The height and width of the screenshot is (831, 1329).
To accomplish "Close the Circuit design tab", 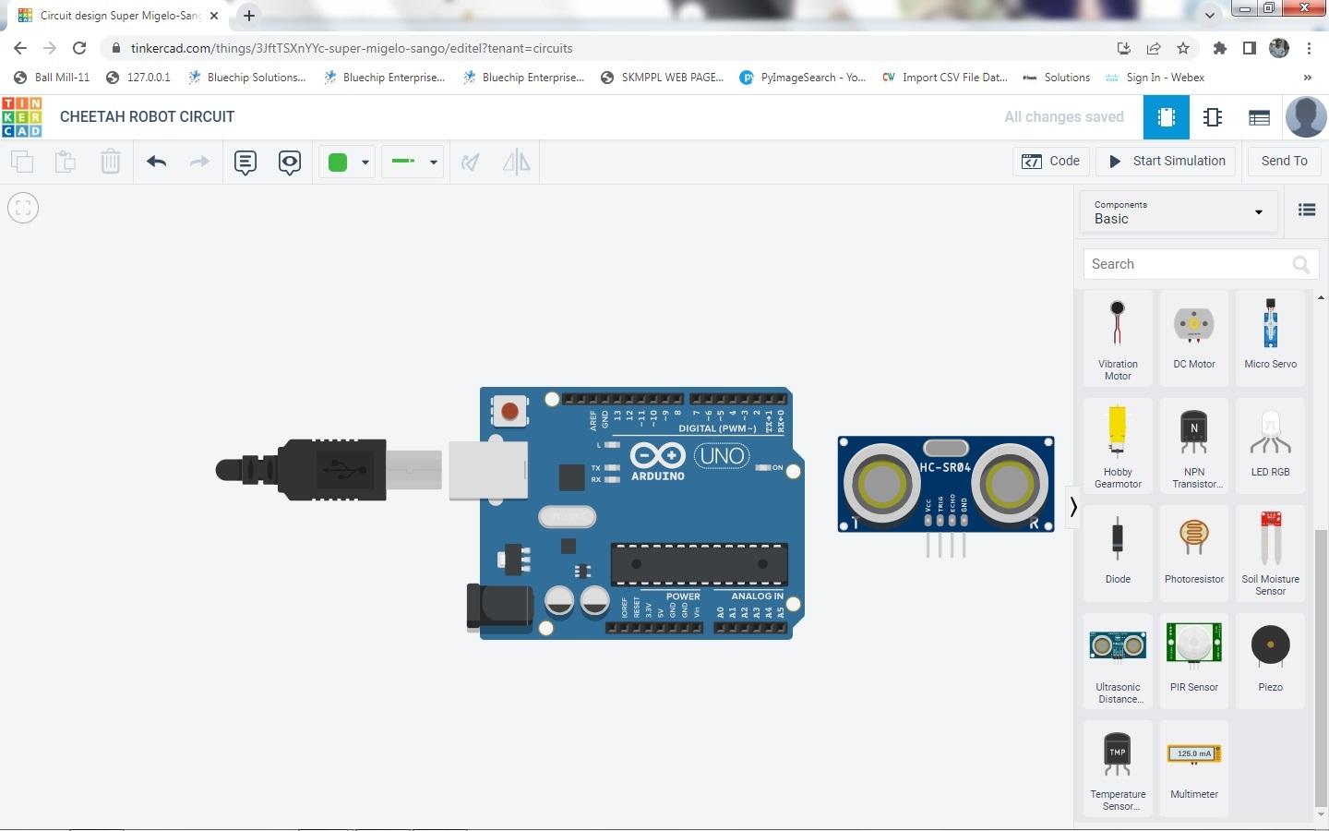I will click(213, 16).
